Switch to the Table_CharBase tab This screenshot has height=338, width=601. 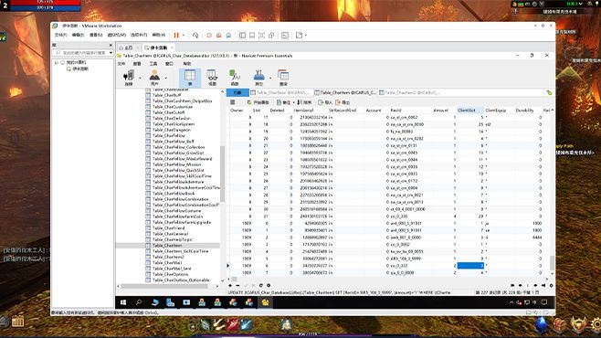(280, 93)
